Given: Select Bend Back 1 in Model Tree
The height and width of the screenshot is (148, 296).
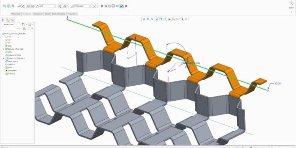Looking at the screenshot, I should pos(11,61).
